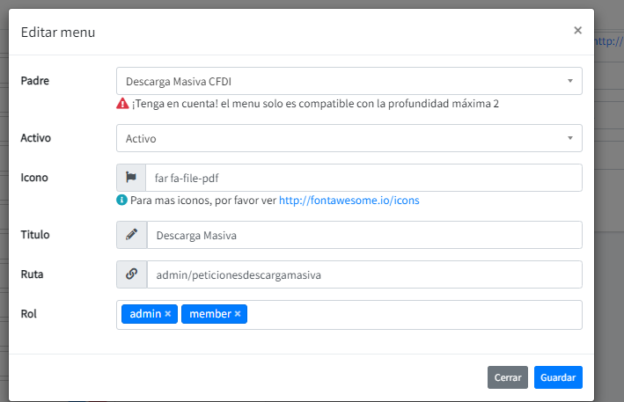
Task: Click the chain link icon beside Ruta
Action: (131, 274)
